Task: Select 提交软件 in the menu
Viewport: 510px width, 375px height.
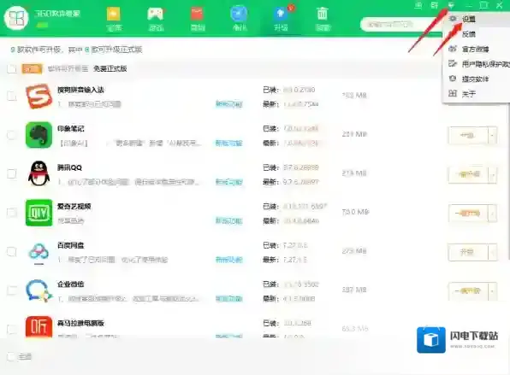Action: [x=476, y=79]
